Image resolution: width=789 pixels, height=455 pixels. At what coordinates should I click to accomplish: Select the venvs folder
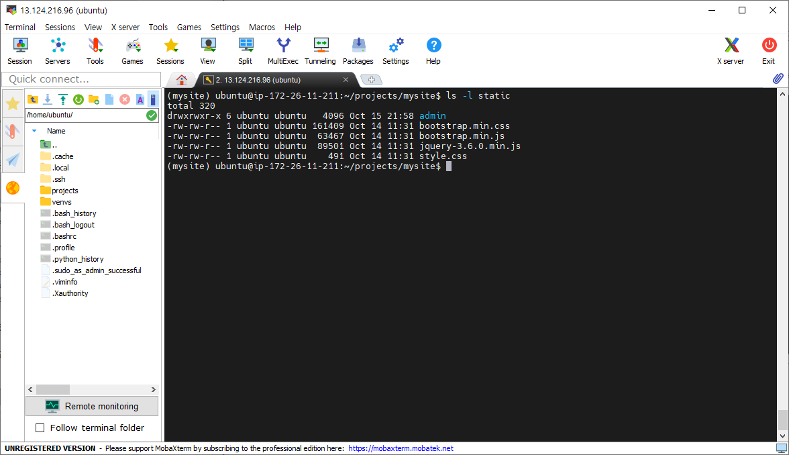56,202
